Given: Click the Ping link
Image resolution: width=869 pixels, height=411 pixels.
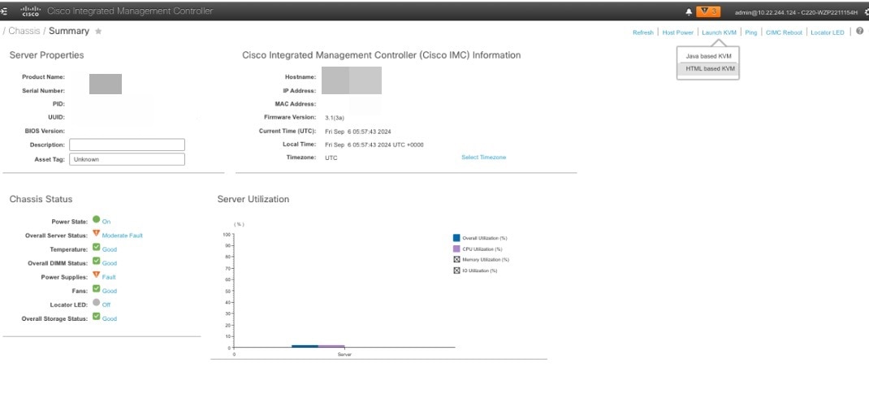Looking at the screenshot, I should point(751,32).
